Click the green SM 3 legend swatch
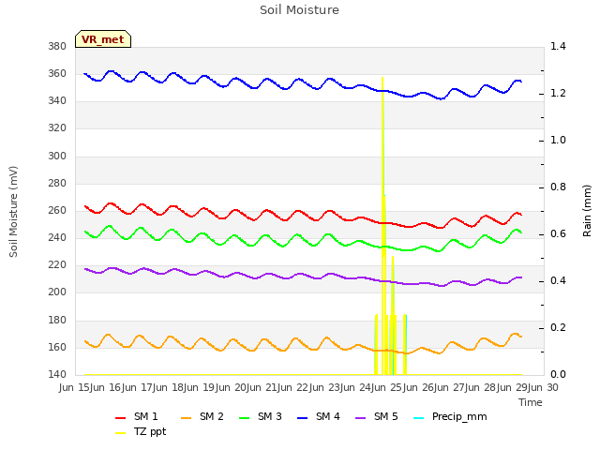The width and height of the screenshot is (600, 450). tap(245, 418)
